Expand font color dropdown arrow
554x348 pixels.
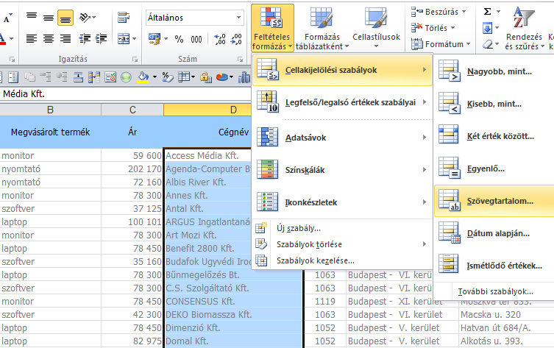tap(12, 39)
